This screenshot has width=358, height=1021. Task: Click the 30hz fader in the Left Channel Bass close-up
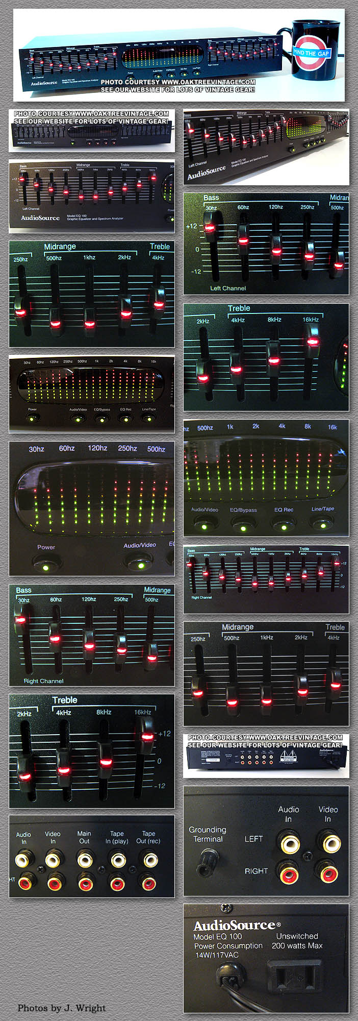(x=211, y=228)
